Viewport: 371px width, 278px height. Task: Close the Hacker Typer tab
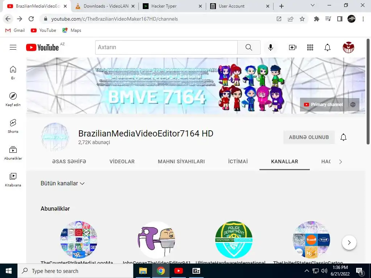point(200,6)
